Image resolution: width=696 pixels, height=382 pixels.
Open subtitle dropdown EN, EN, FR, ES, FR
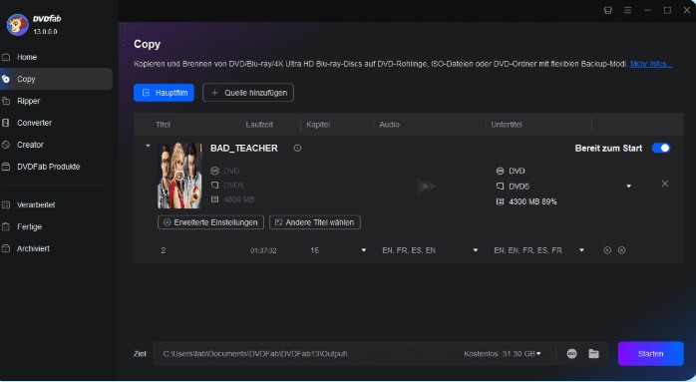tap(581, 250)
